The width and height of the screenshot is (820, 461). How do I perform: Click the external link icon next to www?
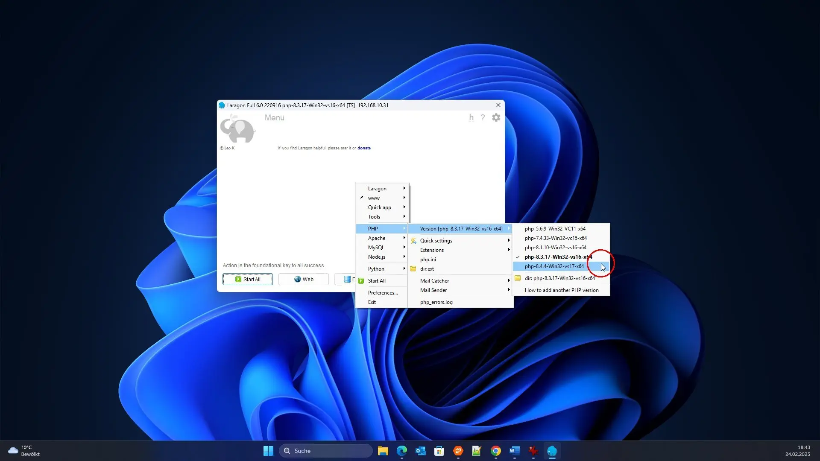point(361,198)
